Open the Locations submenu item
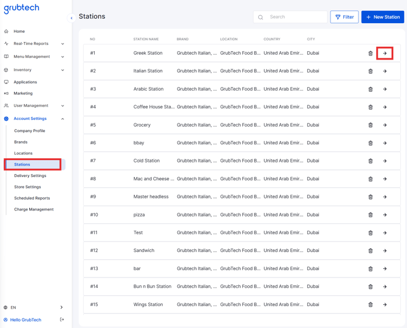The width and height of the screenshot is (407, 328). 23,153
